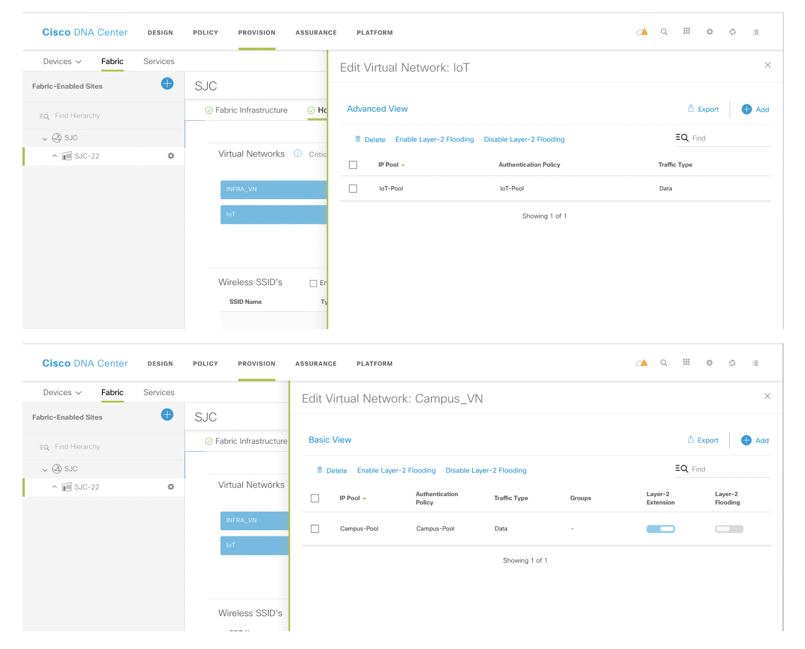Viewport: 805px width, 649px height.
Task: Click Export icon in the IoT network panel
Action: tap(690, 109)
